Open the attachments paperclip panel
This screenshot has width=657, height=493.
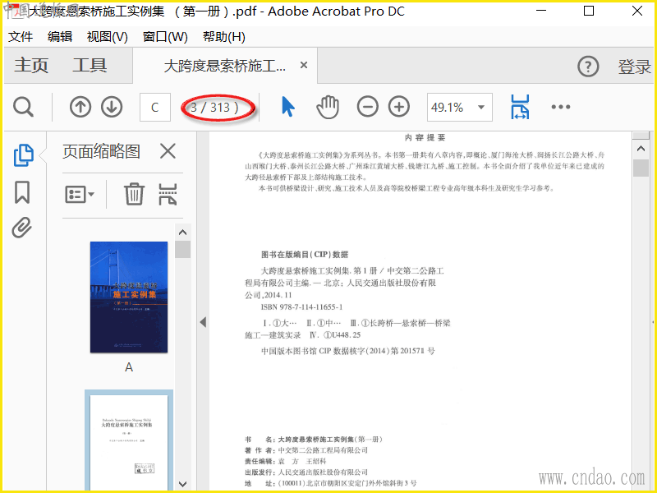pos(22,228)
